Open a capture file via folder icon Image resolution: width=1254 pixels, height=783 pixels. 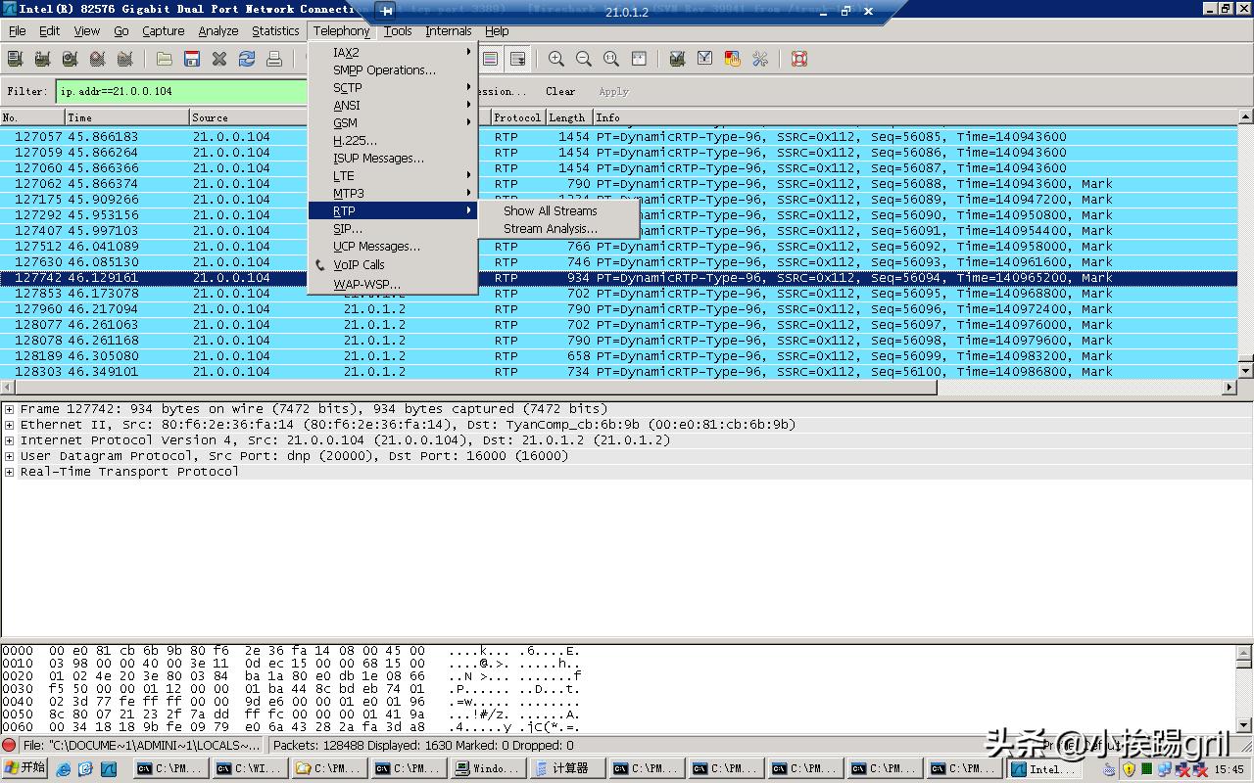coord(165,60)
